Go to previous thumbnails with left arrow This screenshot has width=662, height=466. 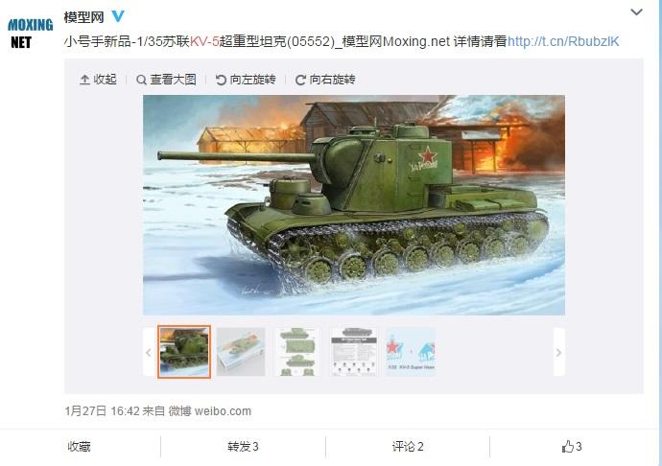coord(149,352)
